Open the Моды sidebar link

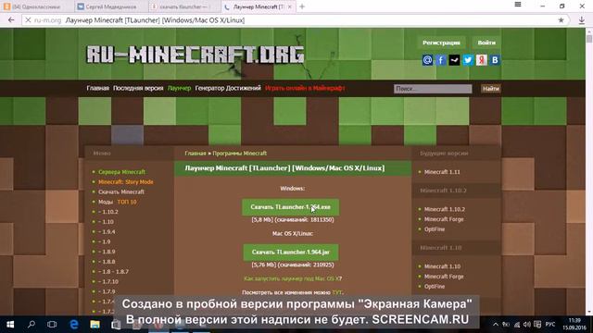106,202
